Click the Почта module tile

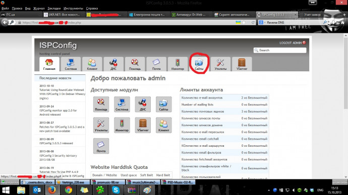pos(101,146)
